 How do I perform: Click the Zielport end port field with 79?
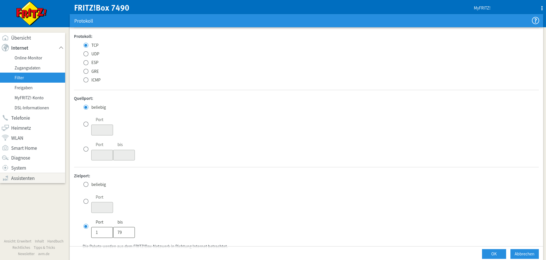[x=124, y=232]
